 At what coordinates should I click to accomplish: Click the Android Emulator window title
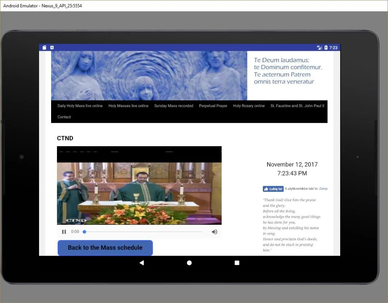point(43,6)
